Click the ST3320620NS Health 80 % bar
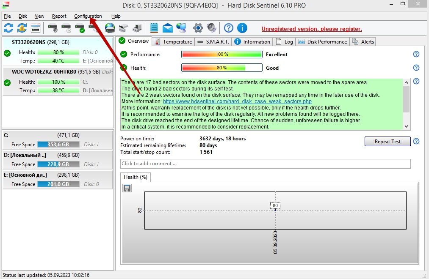 58,52
